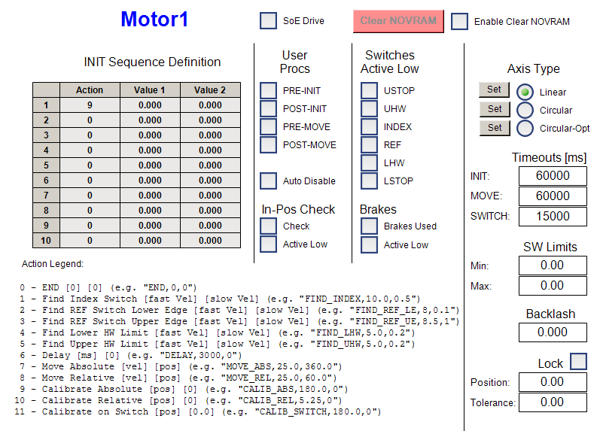
Task: Click the Backlash value field
Action: tap(553, 332)
